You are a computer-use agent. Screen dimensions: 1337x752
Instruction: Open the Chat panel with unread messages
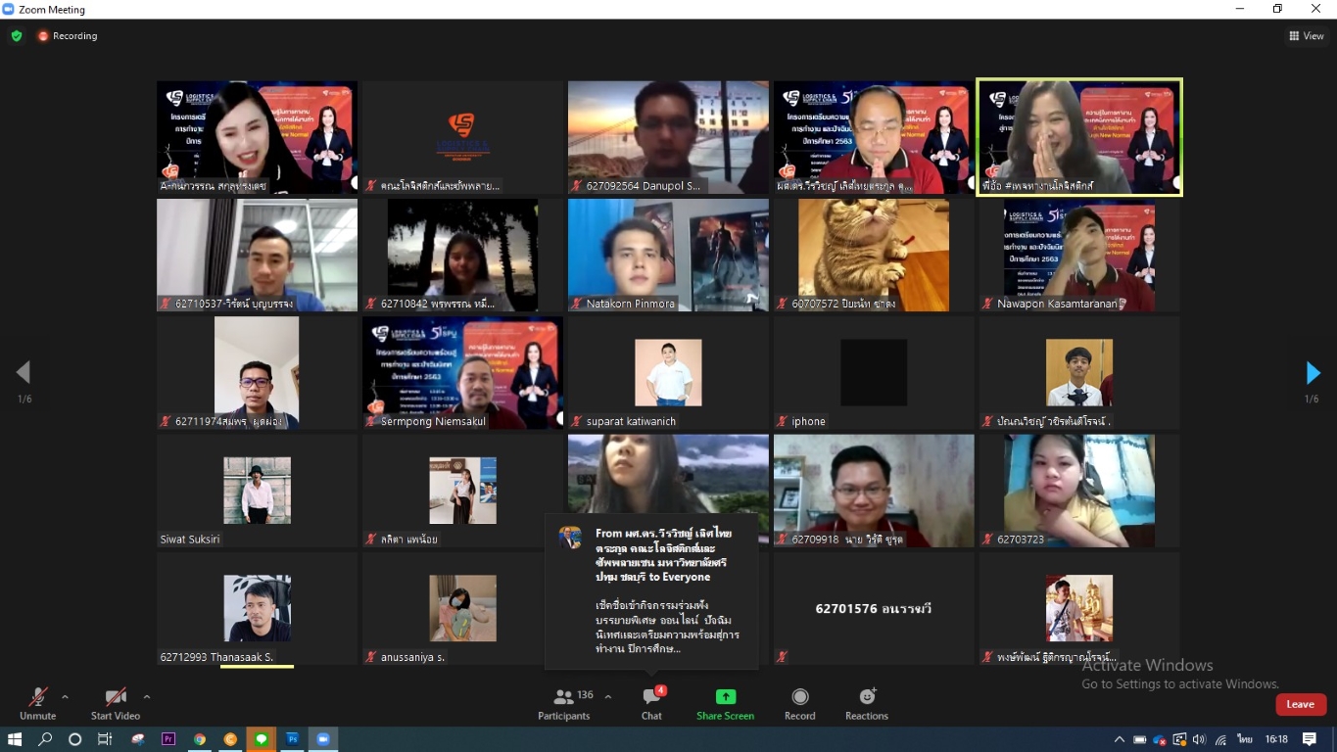coord(651,702)
